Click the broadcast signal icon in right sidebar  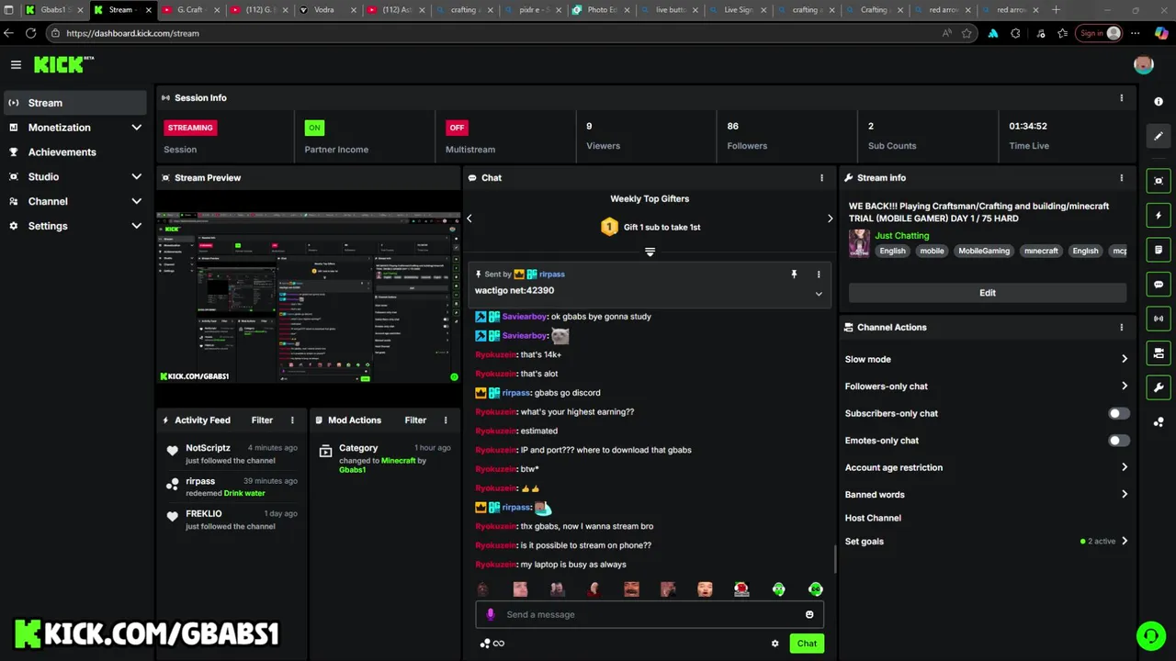[1159, 319]
